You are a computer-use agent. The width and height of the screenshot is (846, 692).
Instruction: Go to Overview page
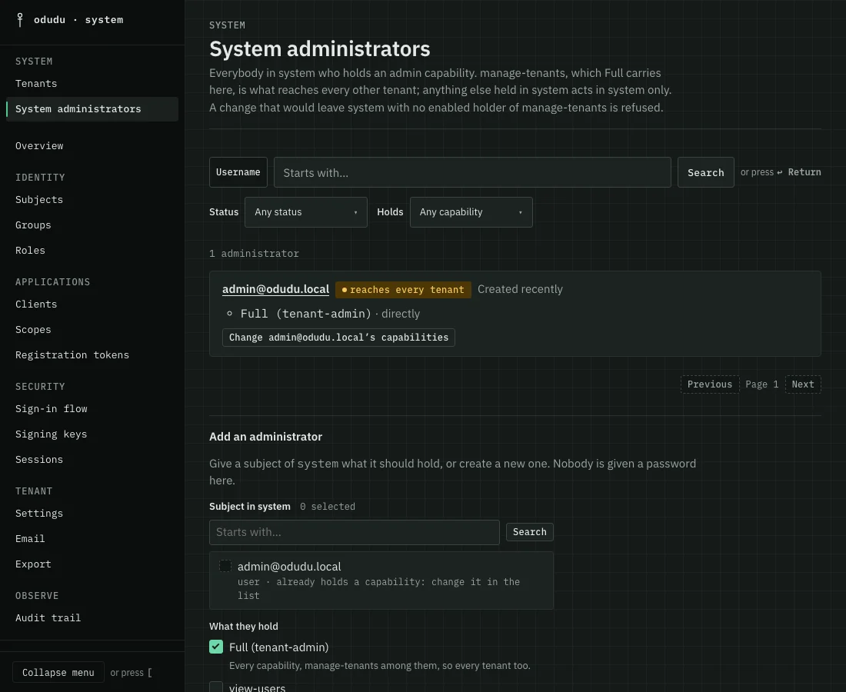click(39, 145)
